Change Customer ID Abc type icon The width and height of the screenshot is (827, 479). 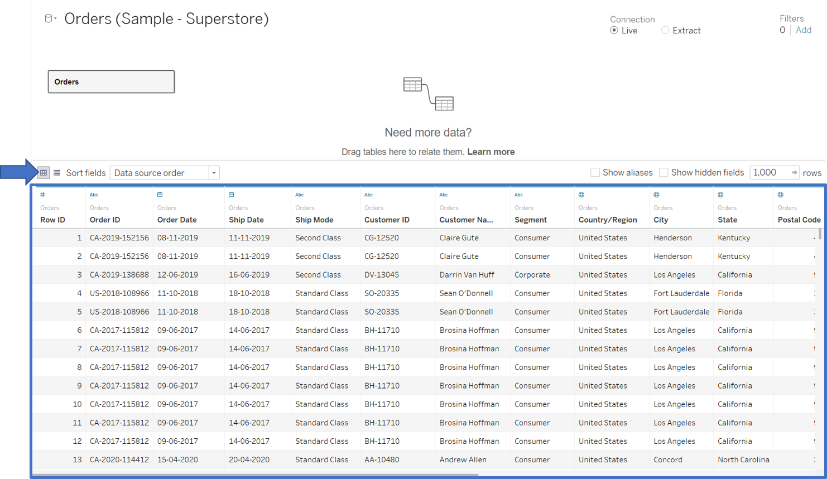click(369, 195)
